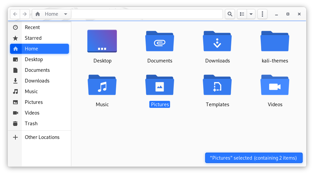Go to Music label in sidebar
This screenshot has width=314, height=175.
click(31, 92)
